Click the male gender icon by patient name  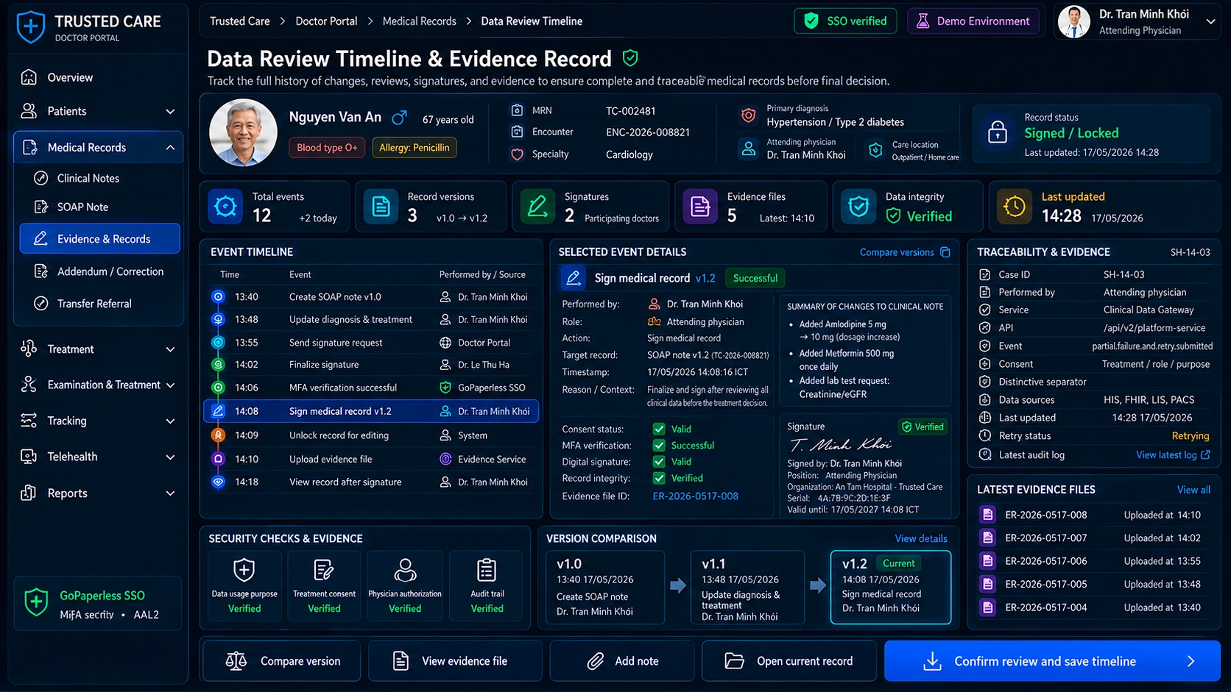pos(399,117)
